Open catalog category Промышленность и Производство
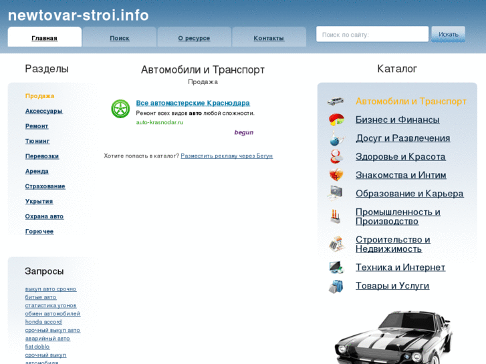The image size is (486, 364). 398,216
